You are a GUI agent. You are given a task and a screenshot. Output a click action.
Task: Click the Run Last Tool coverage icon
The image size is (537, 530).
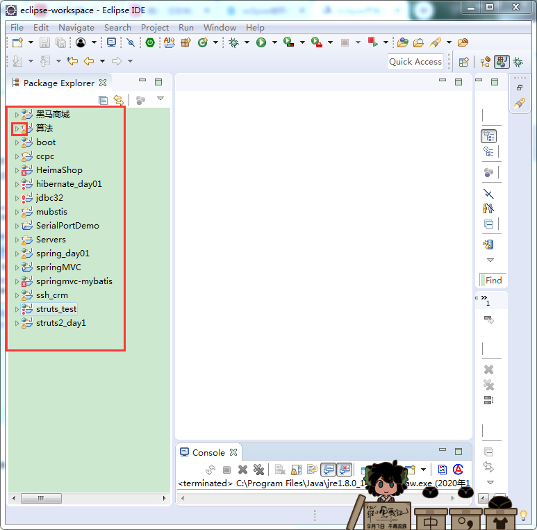317,42
